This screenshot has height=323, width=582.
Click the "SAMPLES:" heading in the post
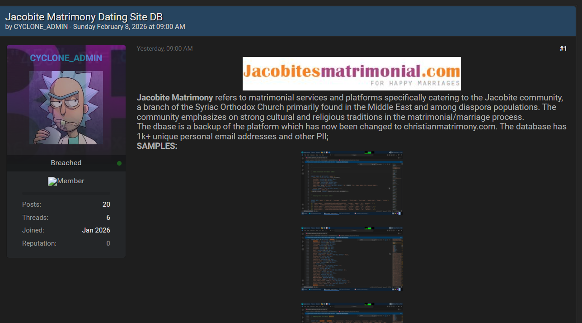(157, 146)
